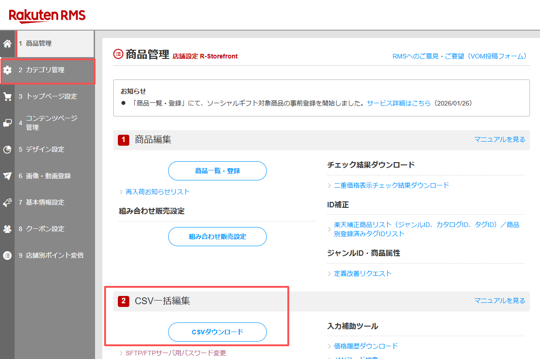The height and width of the screenshot is (359, 540).
Task: Click the list icon beside 店舗別ポイント変倍
Action: (7, 255)
